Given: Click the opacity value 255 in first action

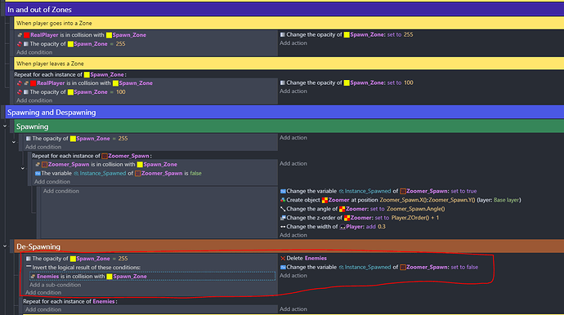Looking at the screenshot, I should (x=408, y=35).
